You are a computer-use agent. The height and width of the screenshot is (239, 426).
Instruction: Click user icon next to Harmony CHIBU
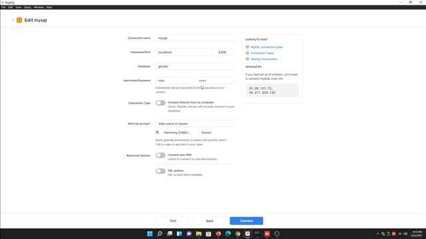click(x=157, y=133)
